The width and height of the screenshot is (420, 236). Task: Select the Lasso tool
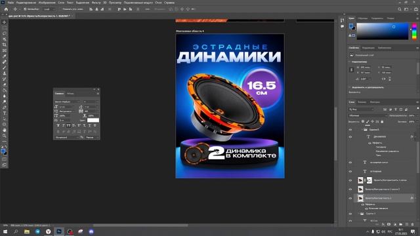[x=5, y=33]
